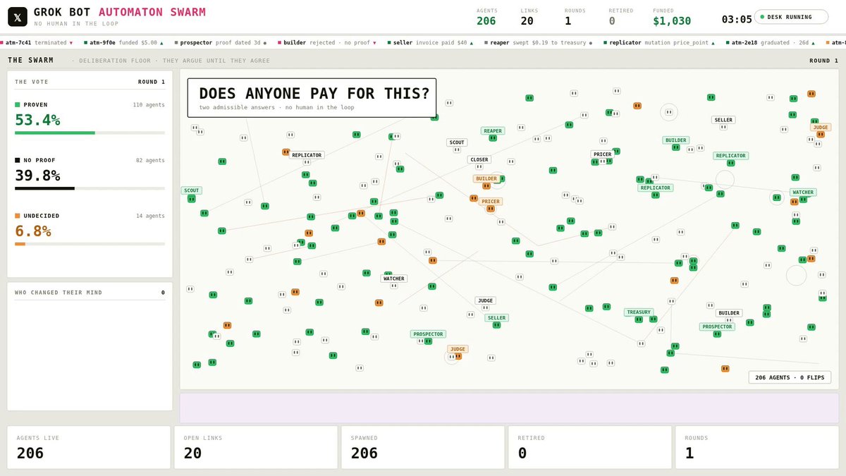Click the Grok Bot Automaton Swarm title
846x476 pixels.
click(120, 12)
